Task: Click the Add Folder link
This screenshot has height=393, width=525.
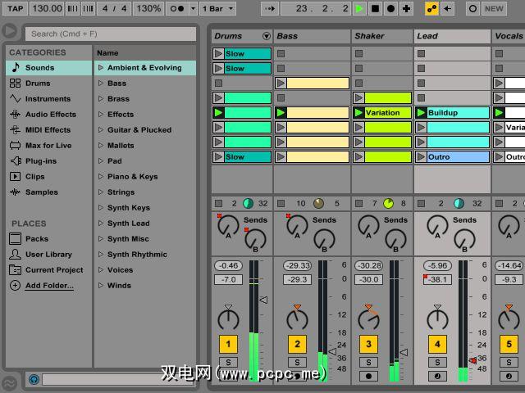Action: coord(49,285)
